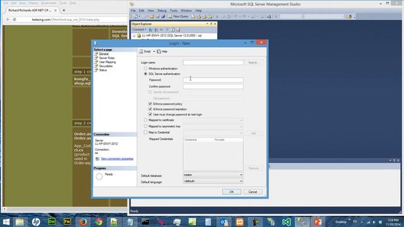Select the Richard Richardo ASP.NET tab in Firefox
Viewport: 404px width, 227px height.
[32, 10]
